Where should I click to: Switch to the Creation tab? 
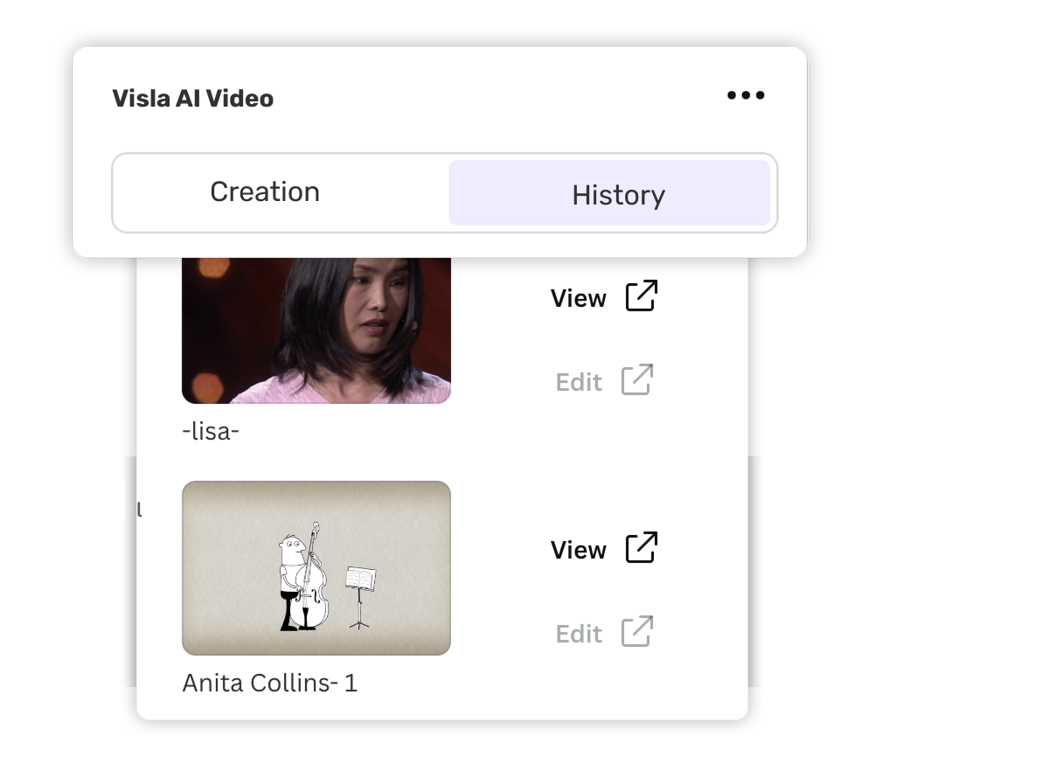[x=264, y=191]
